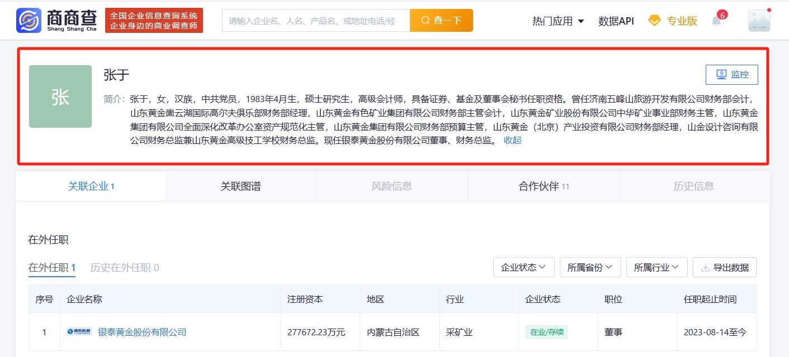The image size is (789, 357).
Task: Click the 任职起止时间 column header
Action: [x=710, y=299]
